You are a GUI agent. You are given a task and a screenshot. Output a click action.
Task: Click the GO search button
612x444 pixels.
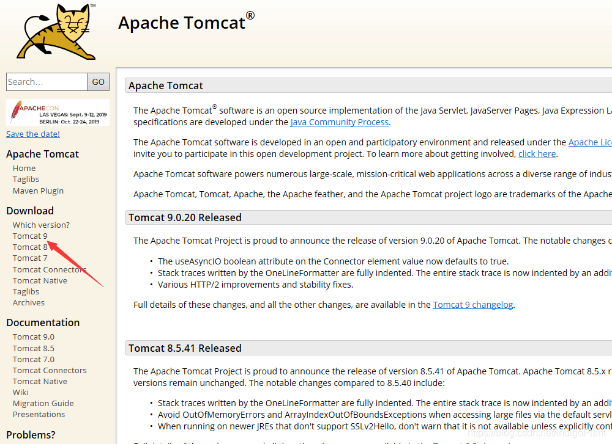click(x=98, y=82)
